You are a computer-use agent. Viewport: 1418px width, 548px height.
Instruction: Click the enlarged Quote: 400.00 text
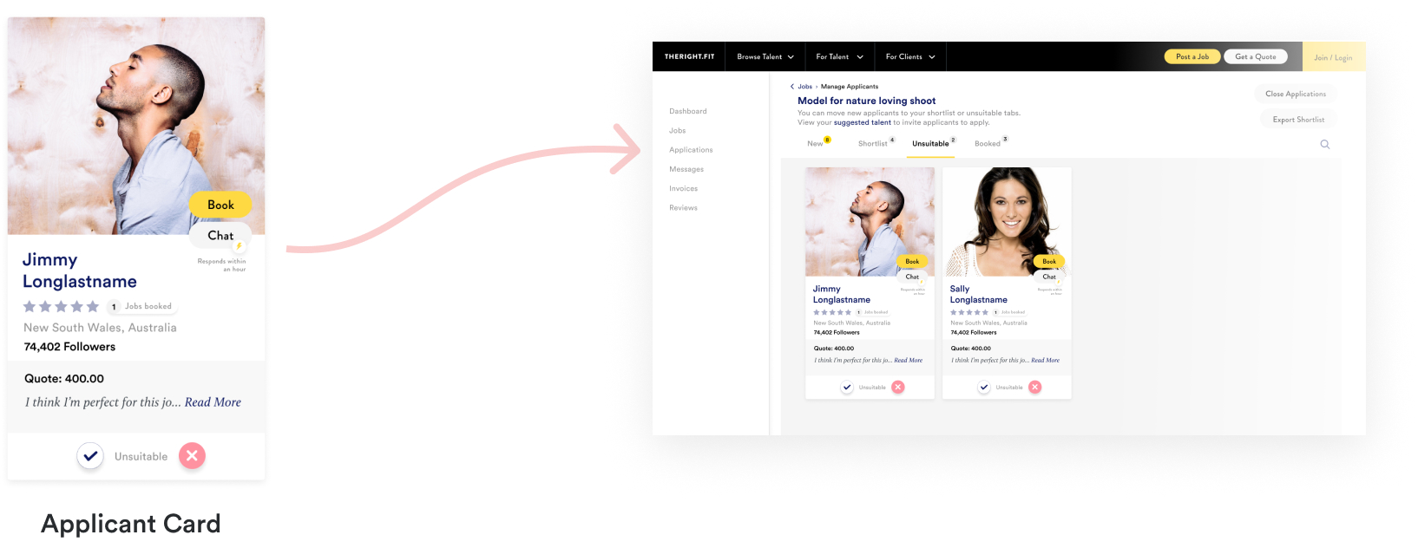(64, 379)
